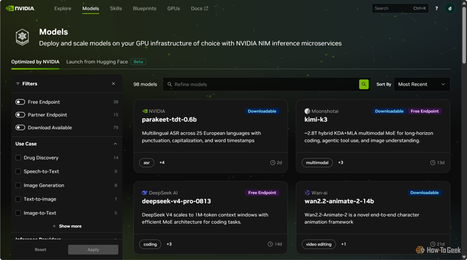Go to the GPUs nav item
This screenshot has width=467, height=260.
click(x=173, y=8)
